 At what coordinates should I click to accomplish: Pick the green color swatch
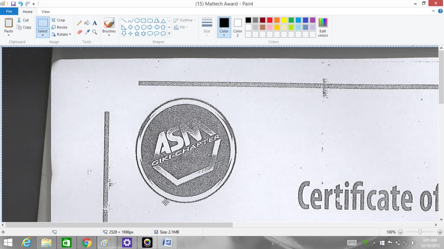(291, 20)
